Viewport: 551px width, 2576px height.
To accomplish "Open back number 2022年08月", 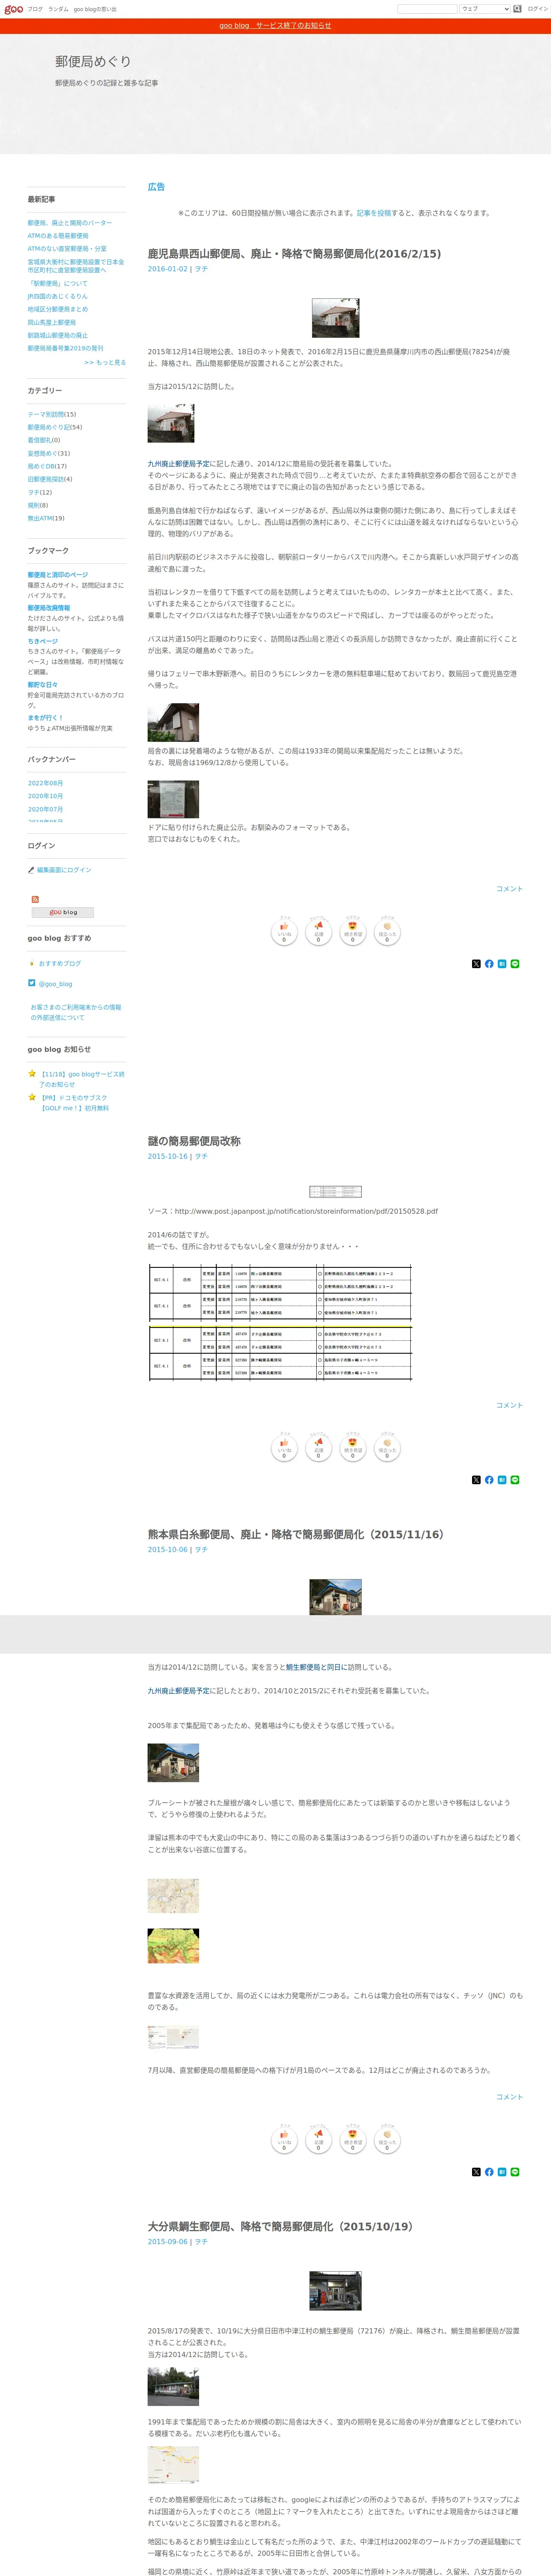I will pos(45,783).
